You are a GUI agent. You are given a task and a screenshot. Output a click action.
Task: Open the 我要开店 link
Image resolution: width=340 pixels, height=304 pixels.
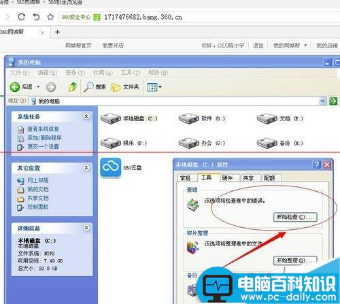[113, 46]
